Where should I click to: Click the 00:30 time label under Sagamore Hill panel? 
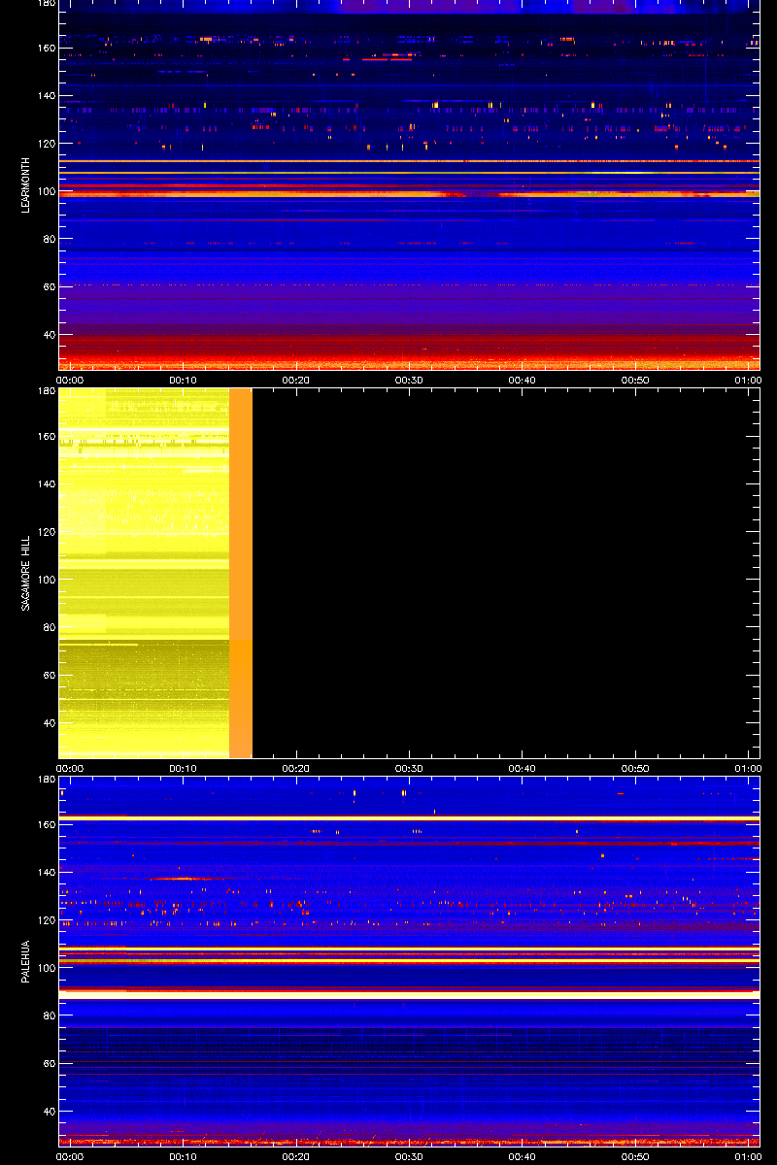click(409, 769)
